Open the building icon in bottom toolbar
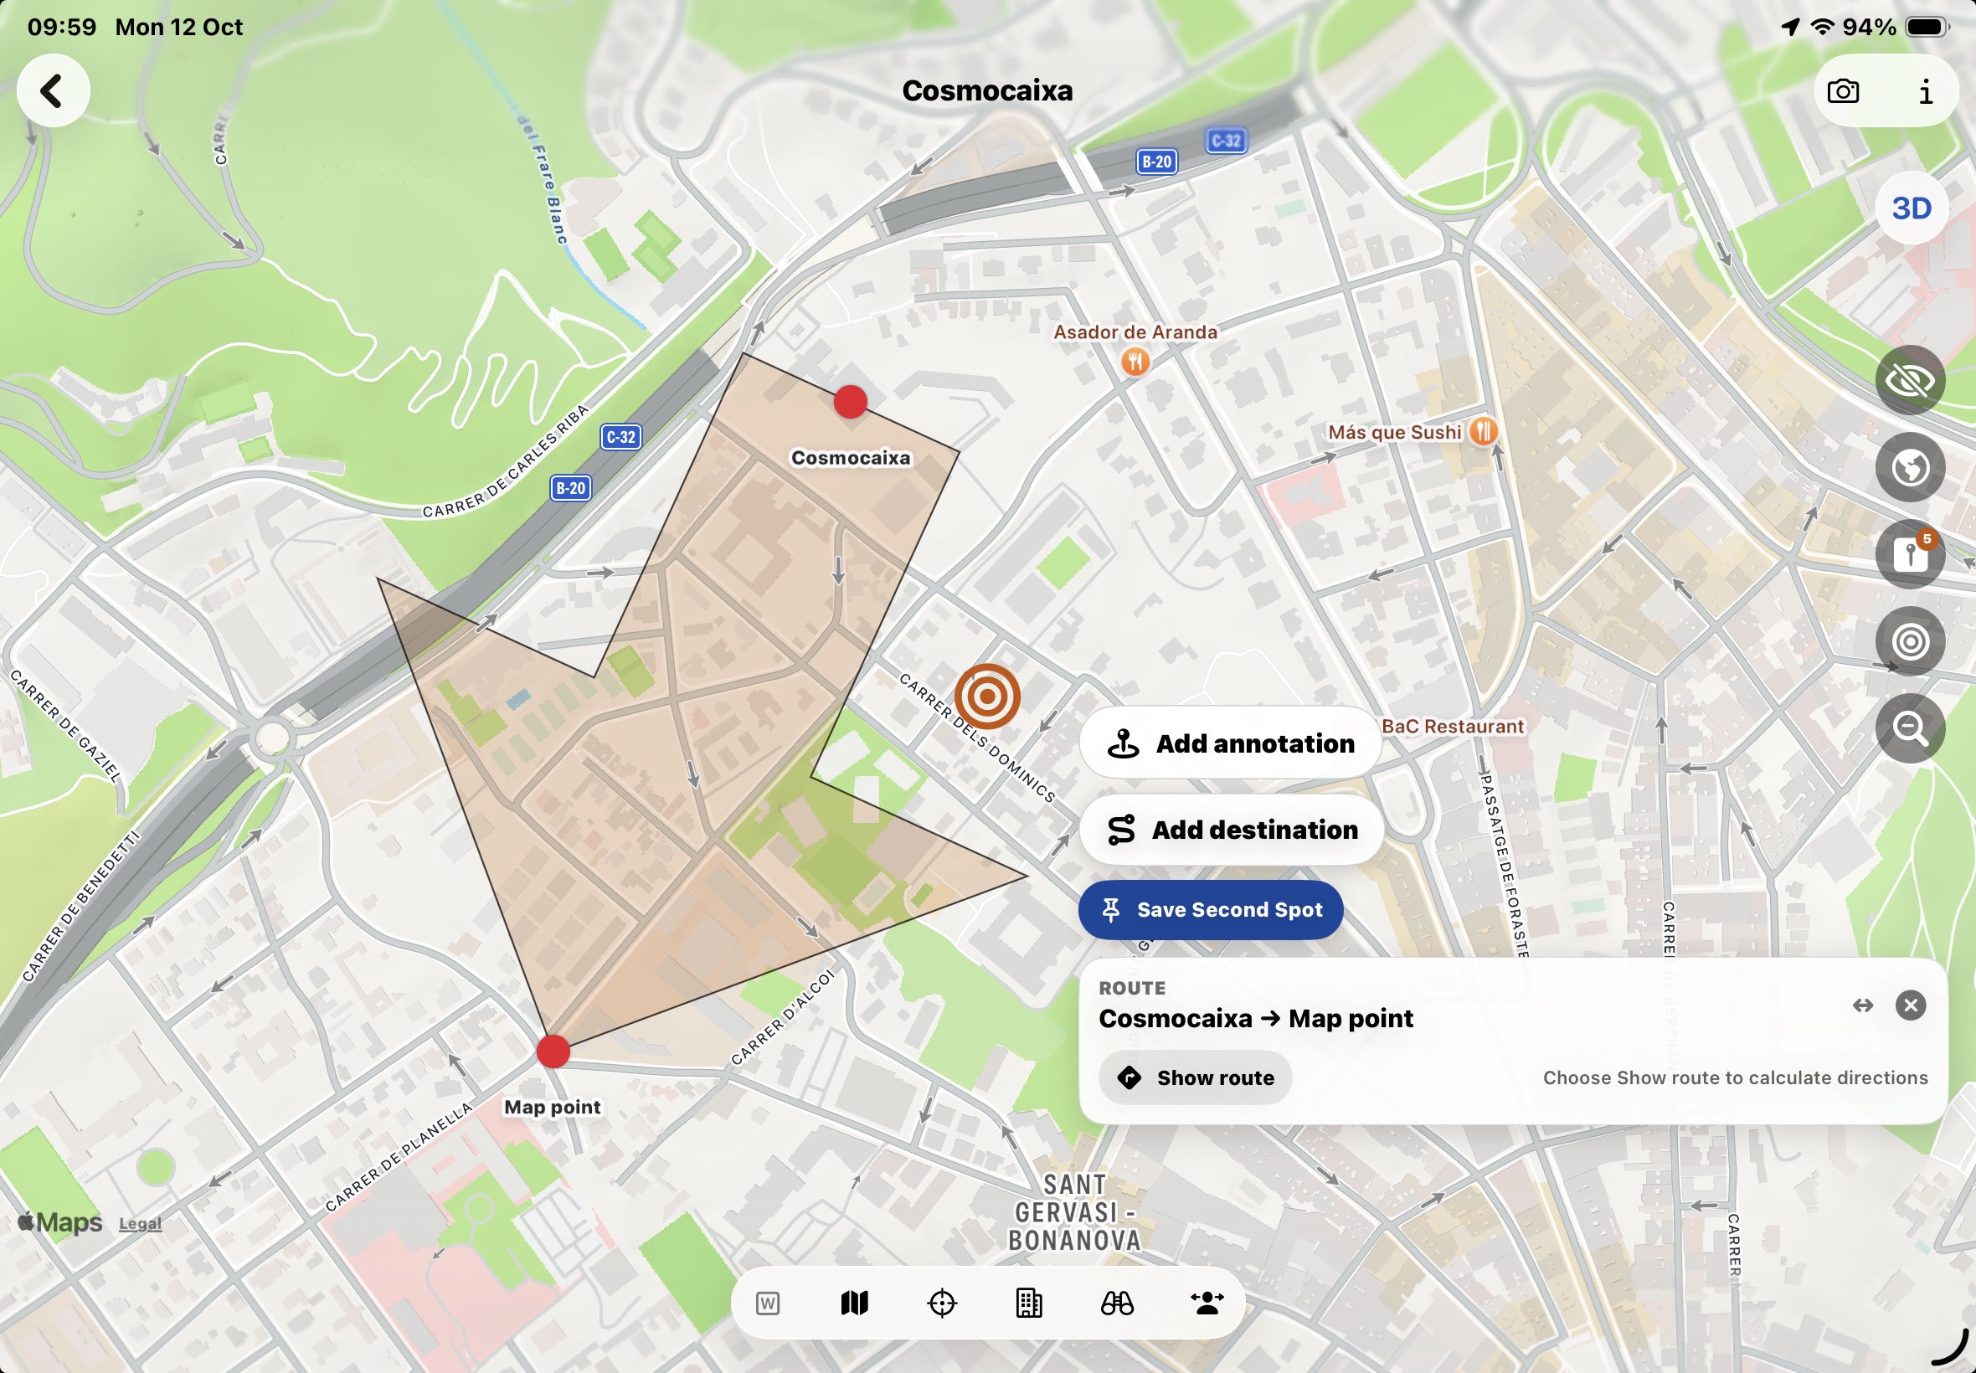Screen dimensions: 1976x1373 click(x=1029, y=1304)
